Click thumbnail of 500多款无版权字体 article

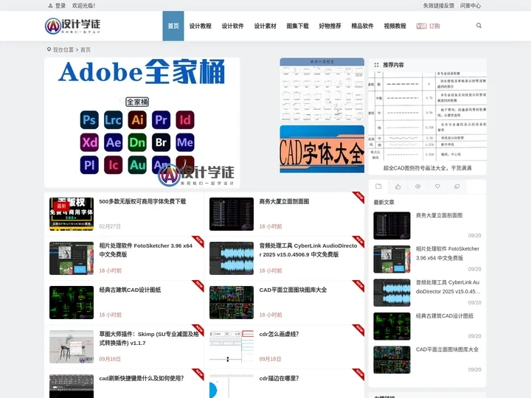72,214
